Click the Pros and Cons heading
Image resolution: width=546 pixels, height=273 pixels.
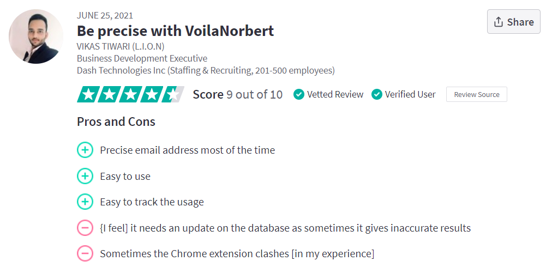[116, 122]
